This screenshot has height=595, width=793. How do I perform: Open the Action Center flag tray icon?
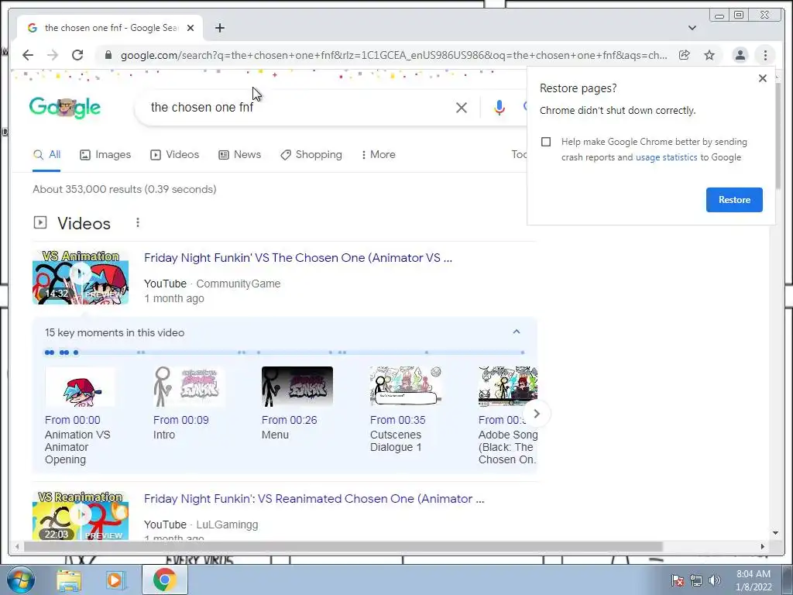pos(677,580)
